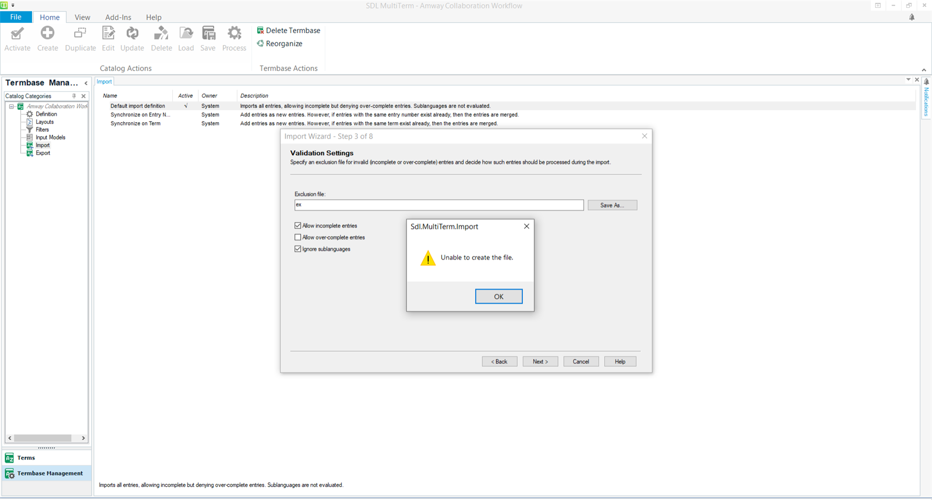The width and height of the screenshot is (932, 500).
Task: Click the Back button in the wizard
Action: tap(499, 362)
